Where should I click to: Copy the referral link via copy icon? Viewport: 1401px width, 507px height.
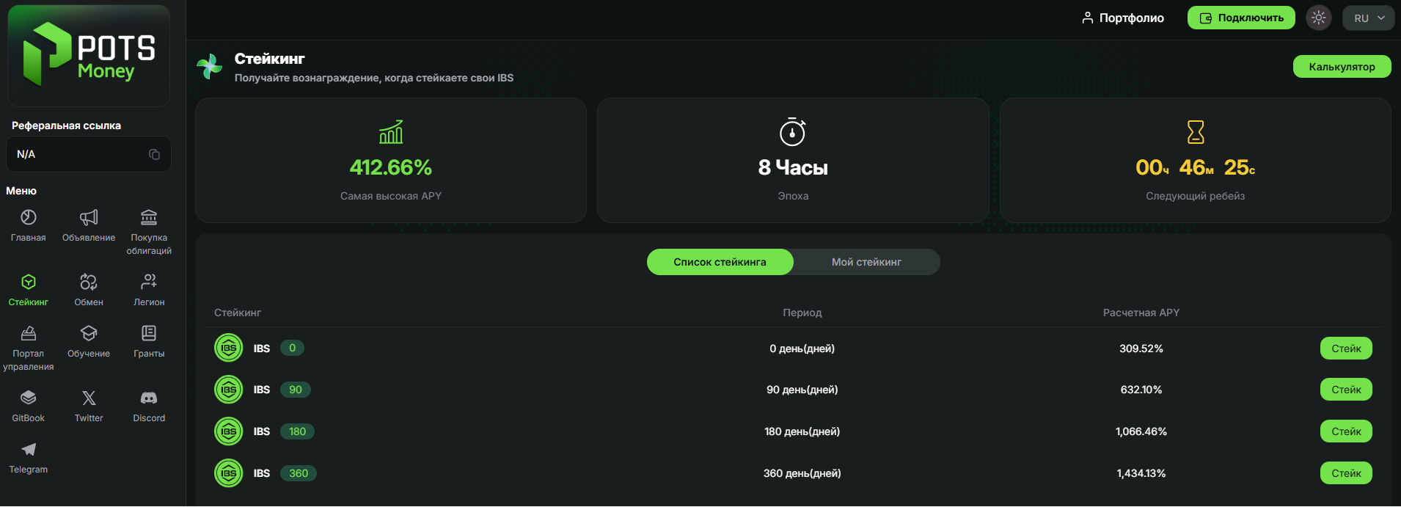pos(154,154)
